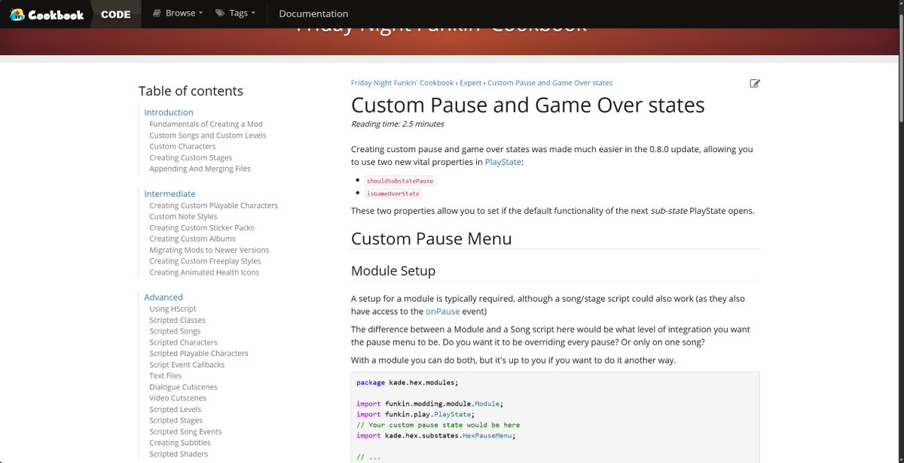The image size is (904, 463).
Task: Open Migrating Mods to Newer Versions
Action: point(209,250)
